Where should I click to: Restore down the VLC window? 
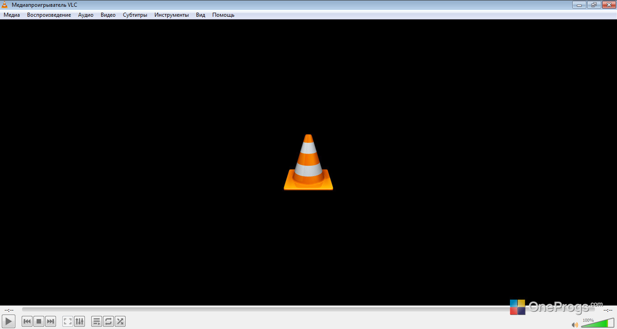(x=593, y=5)
